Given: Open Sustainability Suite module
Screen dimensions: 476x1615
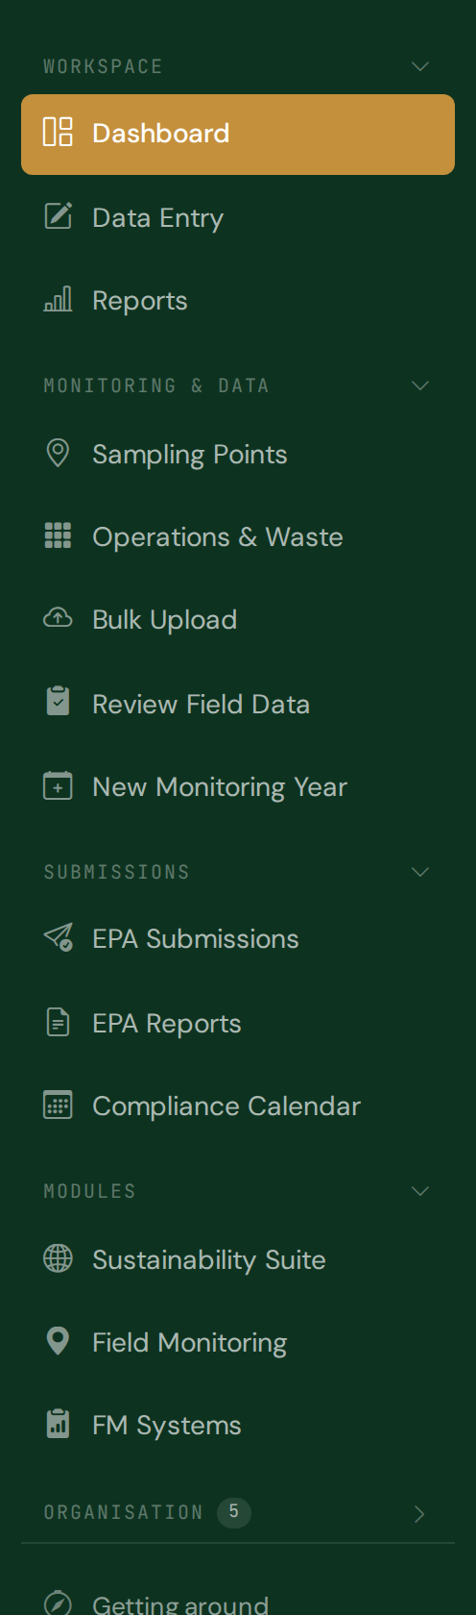Looking at the screenshot, I should pyautogui.click(x=238, y=1259).
